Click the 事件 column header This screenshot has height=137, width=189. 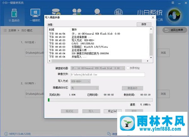pyautogui.click(x=74, y=30)
